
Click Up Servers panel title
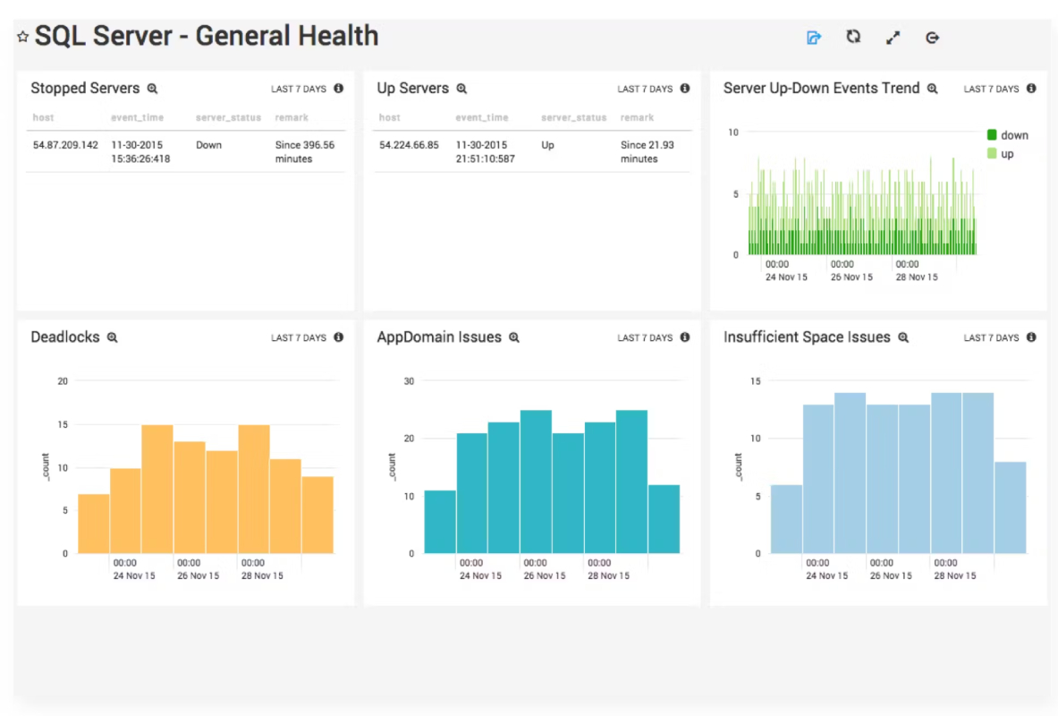(x=412, y=89)
